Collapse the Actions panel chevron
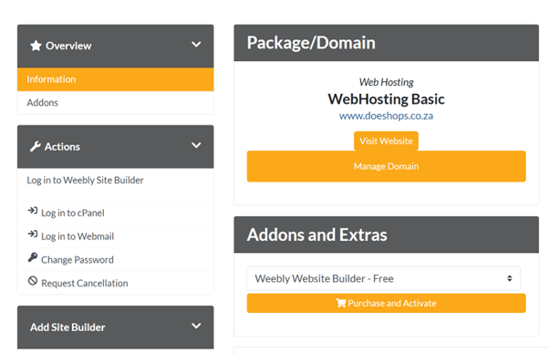The image size is (549, 354). point(196,145)
